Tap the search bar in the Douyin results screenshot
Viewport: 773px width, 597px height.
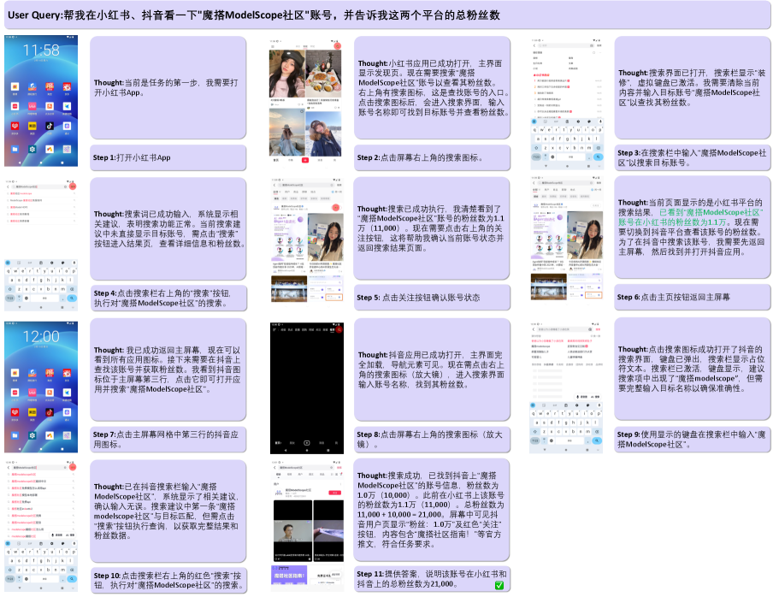coord(305,467)
